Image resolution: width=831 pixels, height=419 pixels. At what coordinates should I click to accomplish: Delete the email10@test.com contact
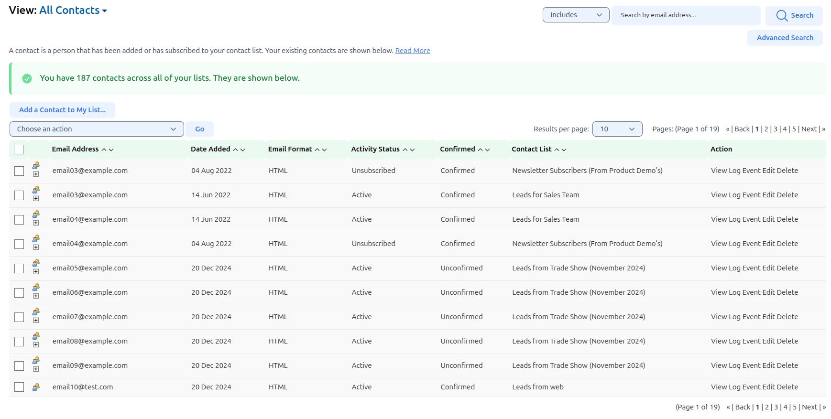[x=787, y=387]
